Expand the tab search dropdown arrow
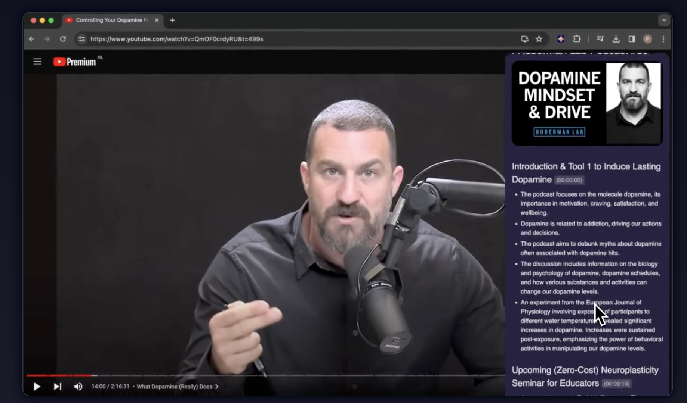The image size is (687, 403). click(x=664, y=20)
